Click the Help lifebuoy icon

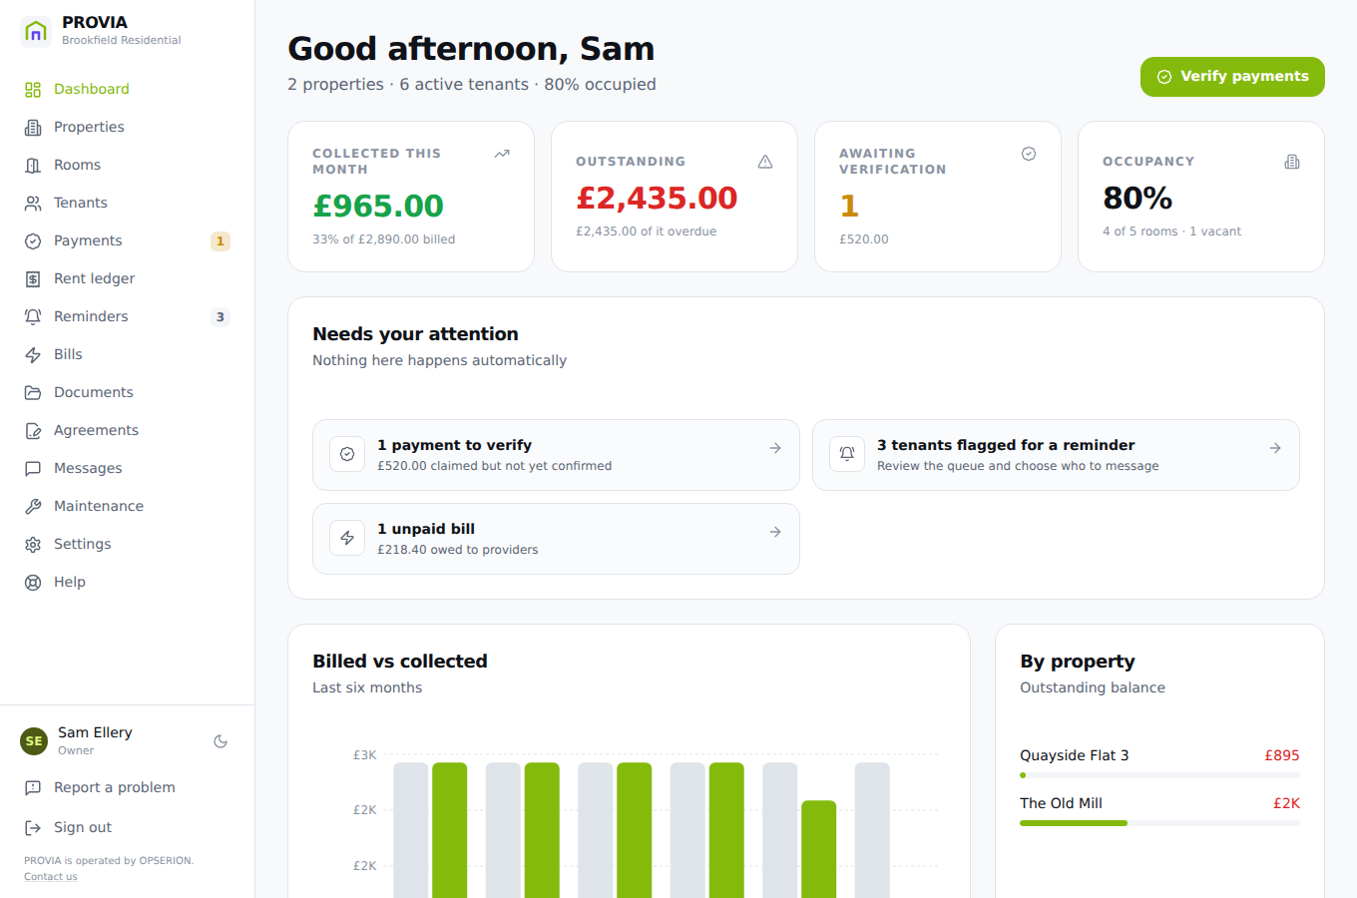coord(33,583)
